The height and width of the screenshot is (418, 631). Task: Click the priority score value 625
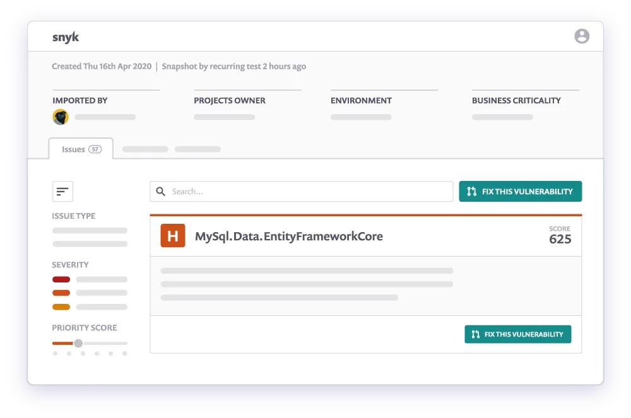tap(560, 239)
